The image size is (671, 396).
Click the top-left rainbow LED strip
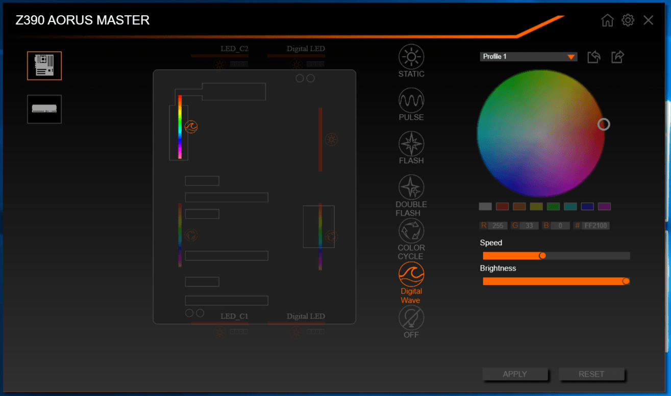tap(180, 126)
